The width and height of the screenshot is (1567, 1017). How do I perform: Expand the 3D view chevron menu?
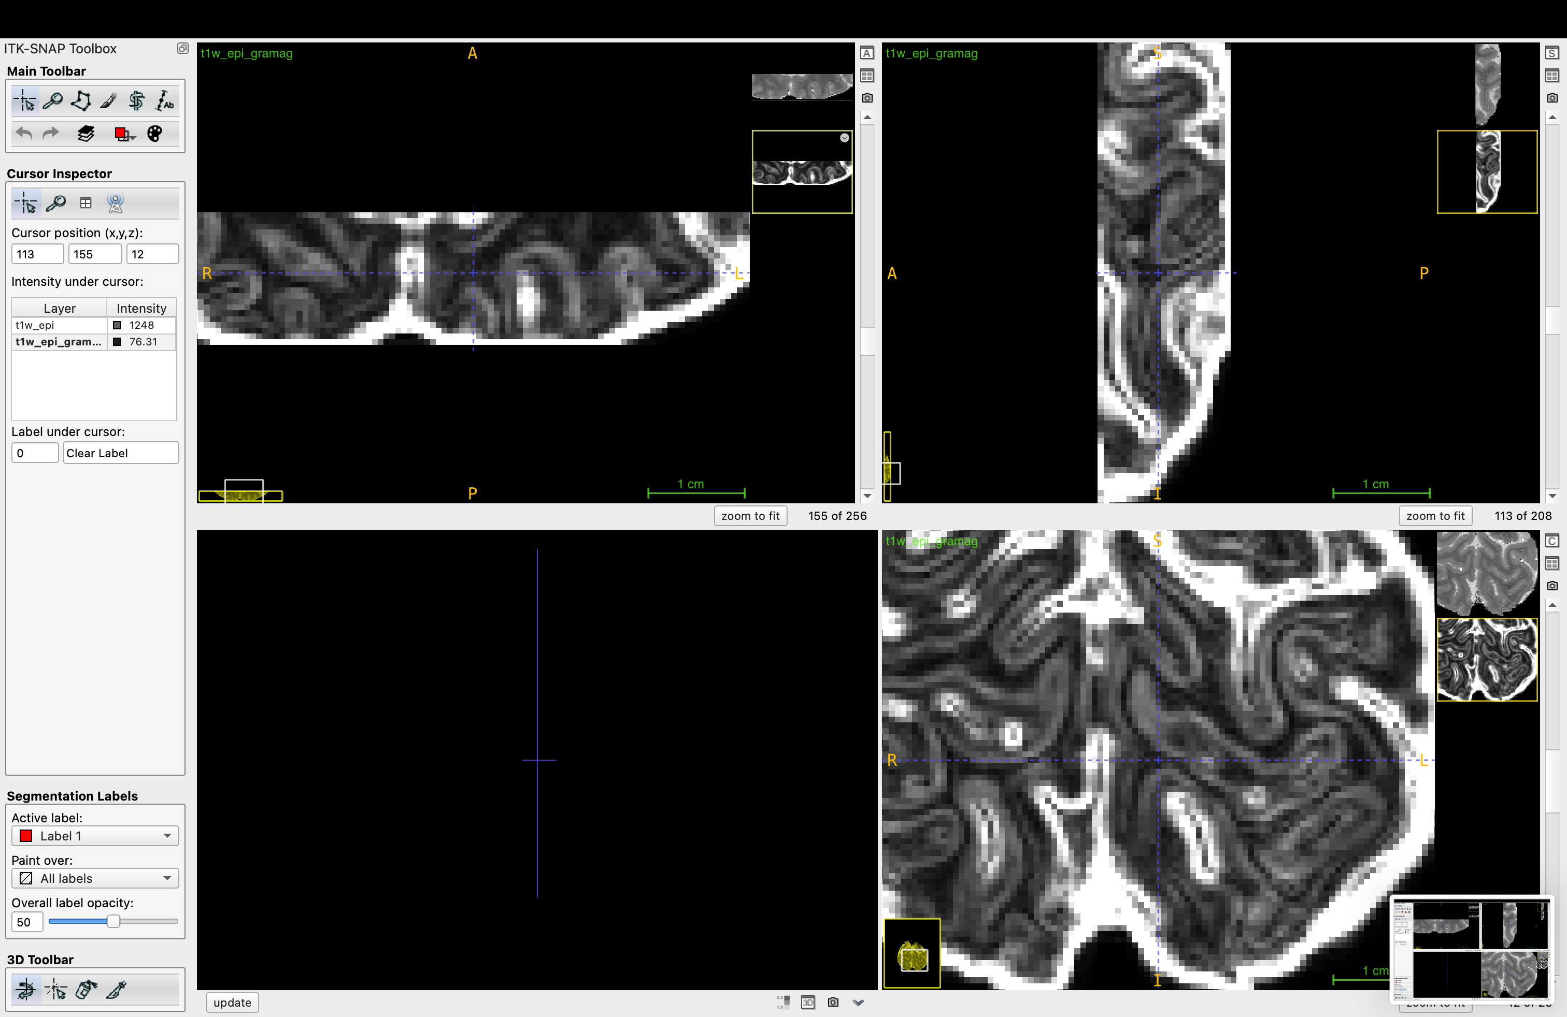coord(858,1003)
